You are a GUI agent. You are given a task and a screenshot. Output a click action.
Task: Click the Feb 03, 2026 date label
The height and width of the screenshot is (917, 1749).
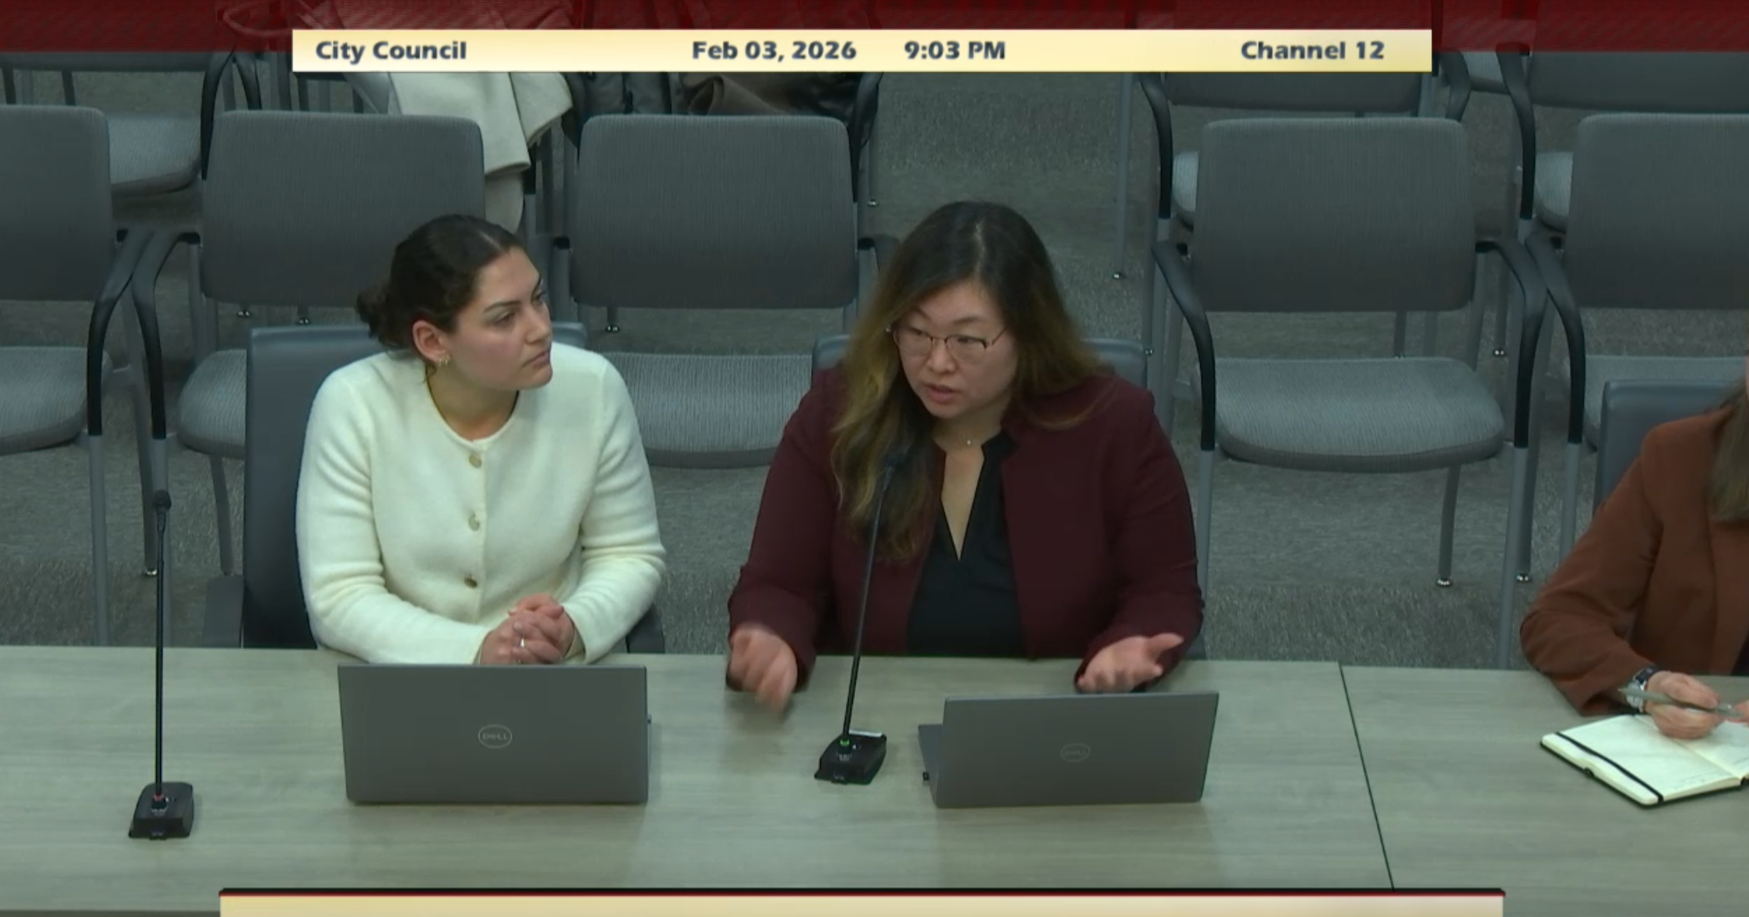tap(773, 50)
